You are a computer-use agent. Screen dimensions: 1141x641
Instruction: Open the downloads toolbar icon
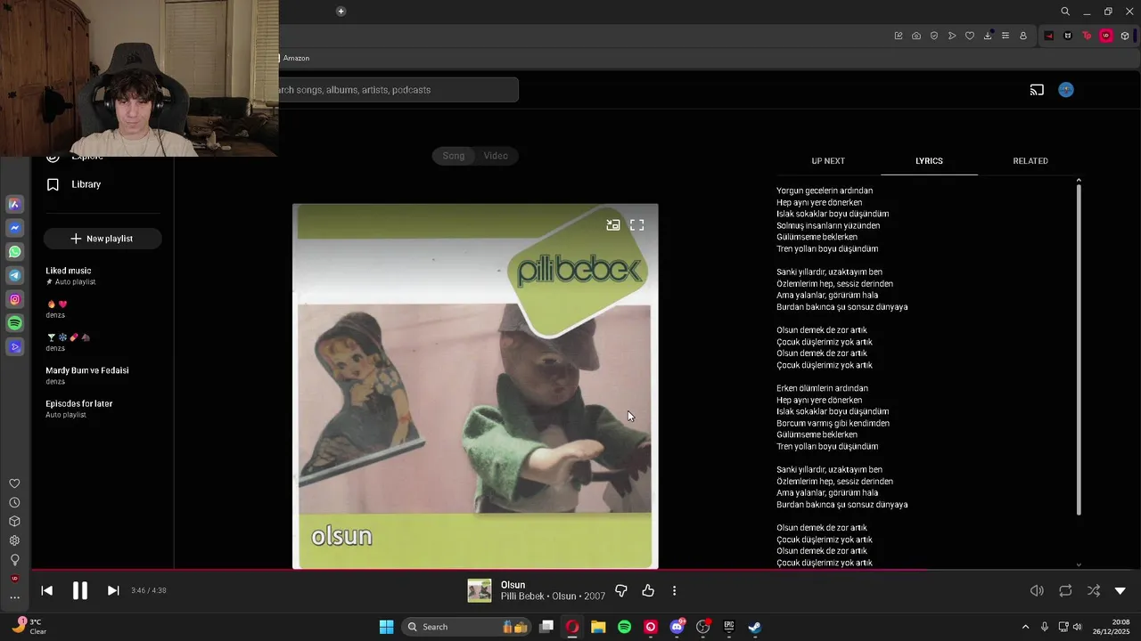click(x=988, y=36)
